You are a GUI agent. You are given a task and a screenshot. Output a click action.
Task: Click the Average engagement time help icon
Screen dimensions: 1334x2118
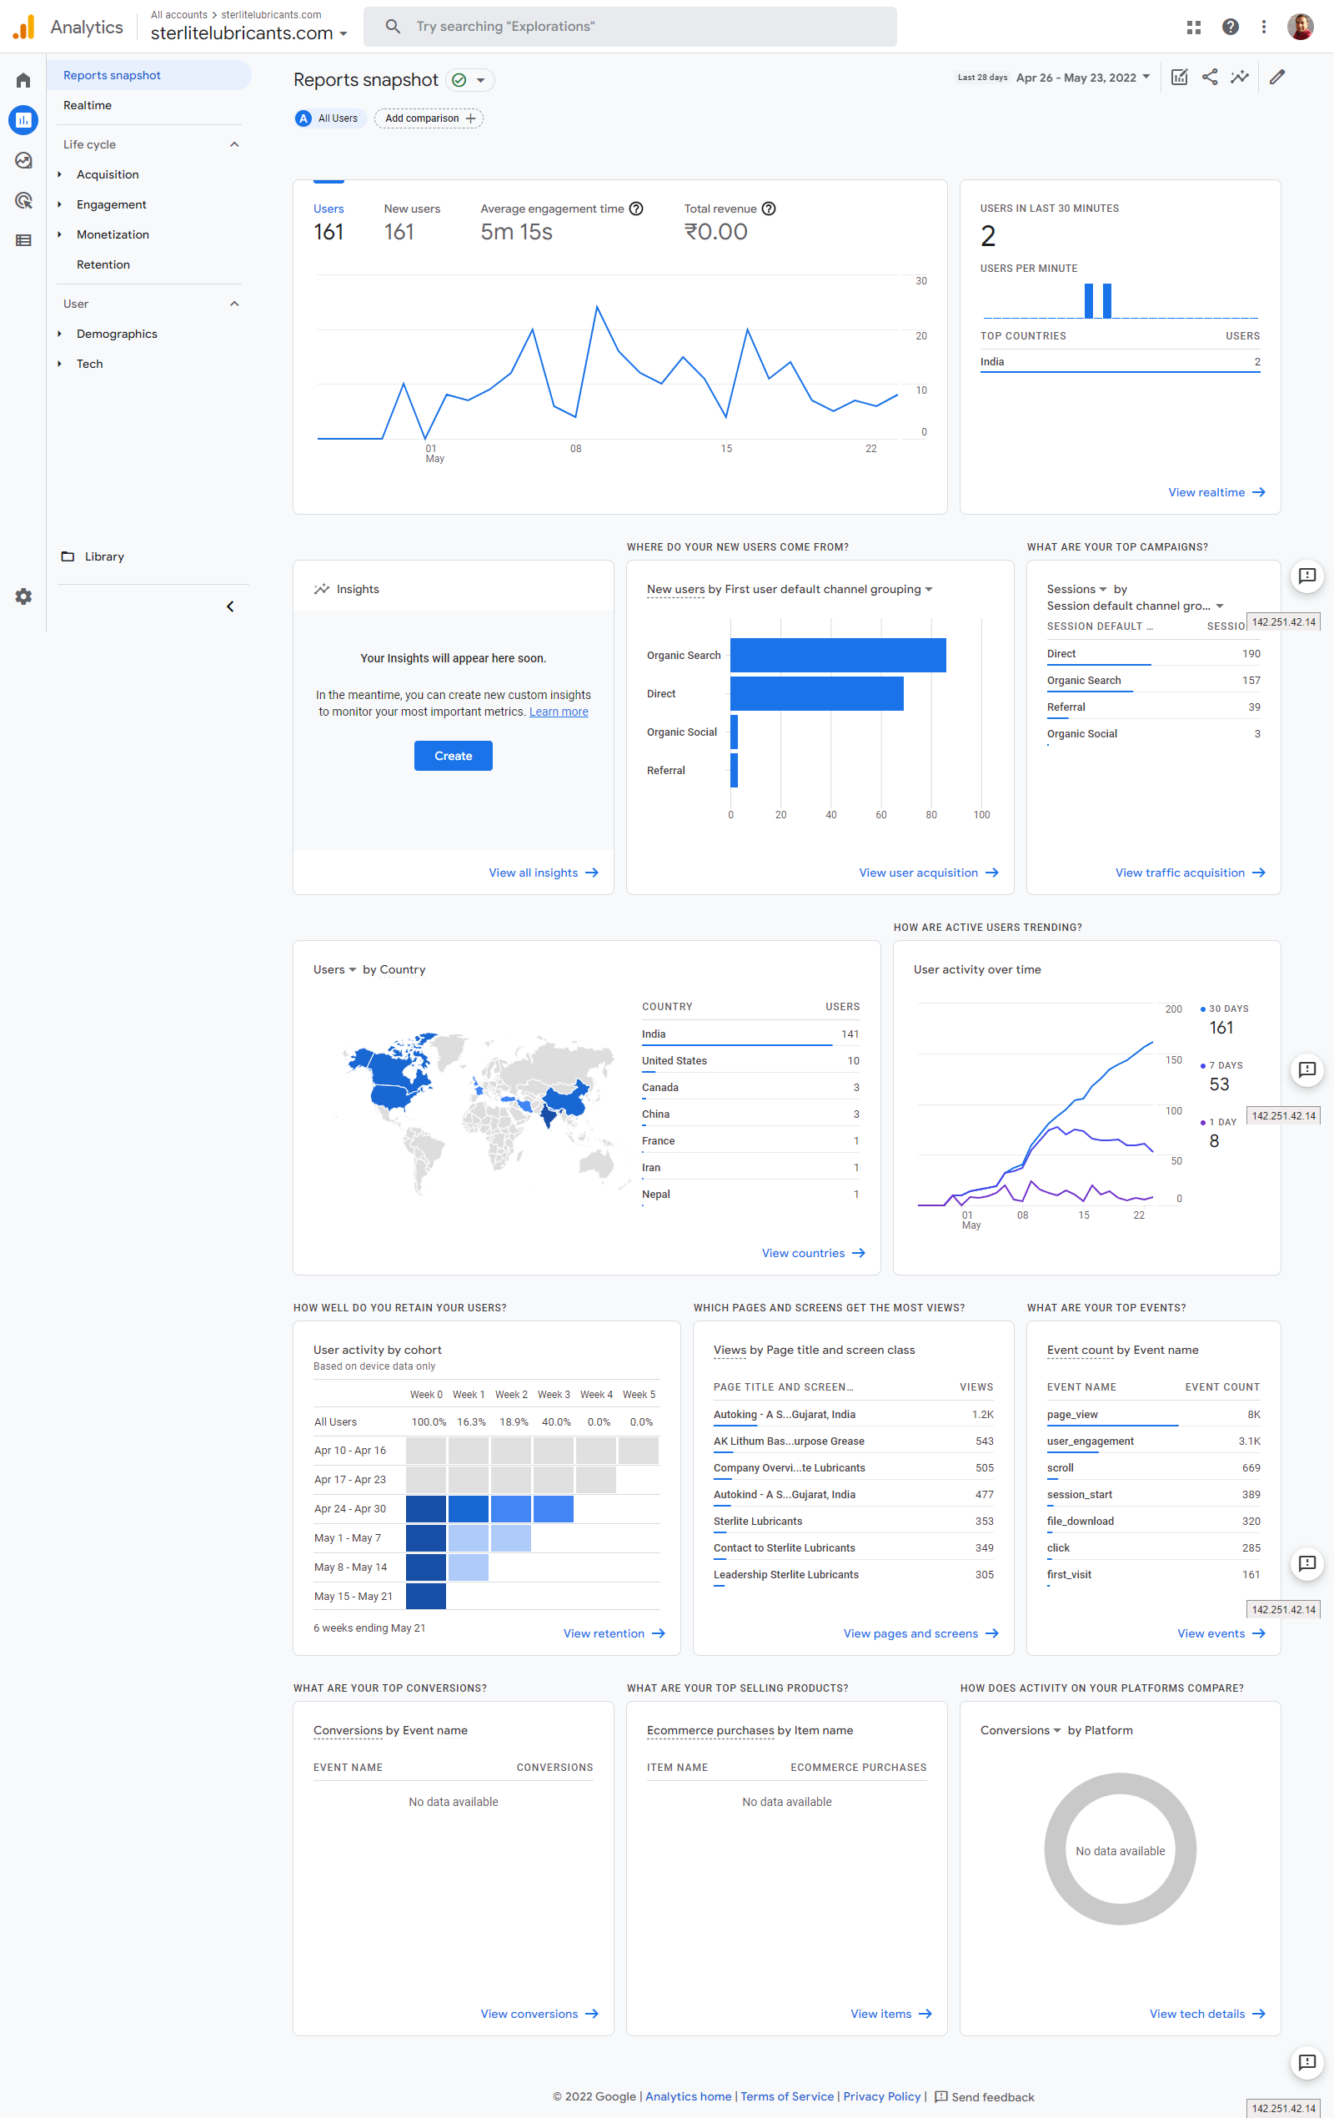tap(637, 209)
